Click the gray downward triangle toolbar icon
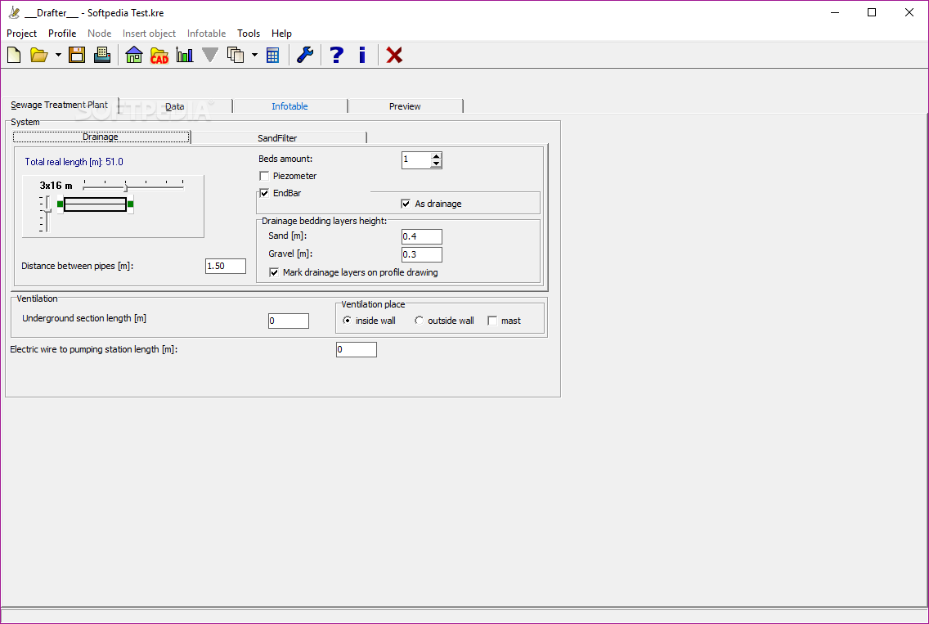This screenshot has width=929, height=624. [210, 55]
